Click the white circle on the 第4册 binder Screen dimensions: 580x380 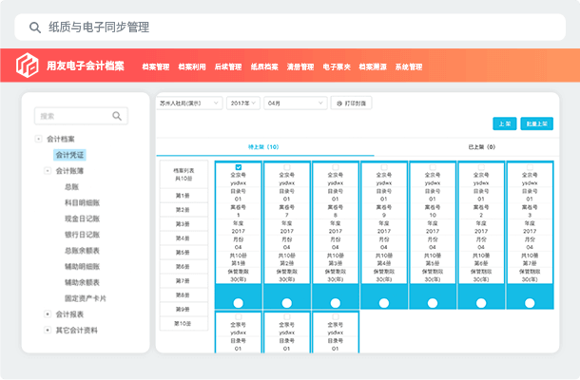(x=383, y=302)
